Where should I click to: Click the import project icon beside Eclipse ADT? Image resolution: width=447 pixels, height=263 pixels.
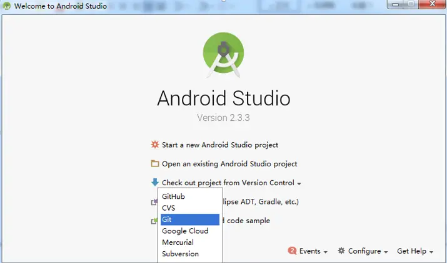(x=154, y=202)
